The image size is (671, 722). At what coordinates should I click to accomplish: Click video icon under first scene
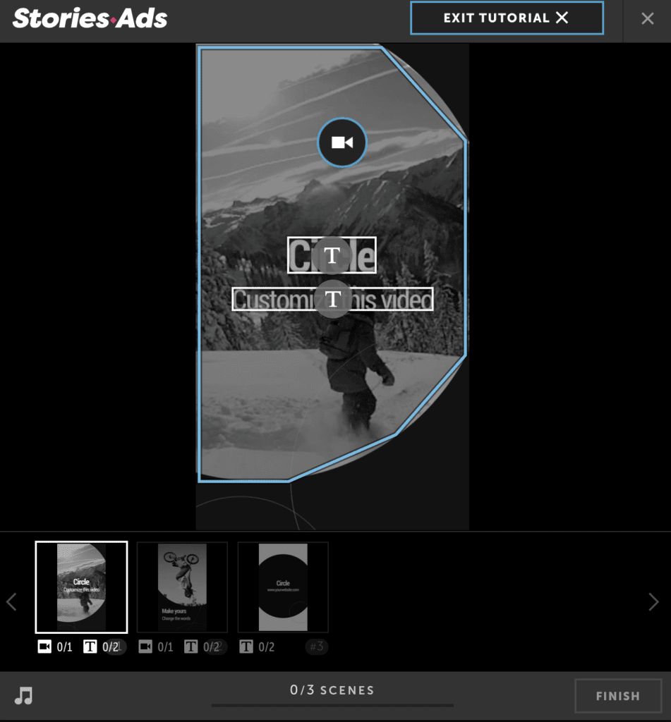(44, 647)
